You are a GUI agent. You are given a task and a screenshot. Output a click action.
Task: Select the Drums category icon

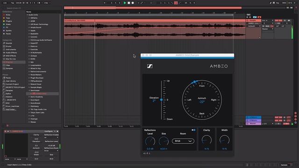coord(4,46)
